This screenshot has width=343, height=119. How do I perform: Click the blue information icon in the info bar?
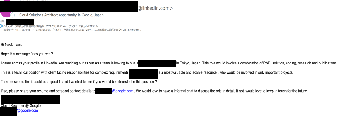coord(1,26)
